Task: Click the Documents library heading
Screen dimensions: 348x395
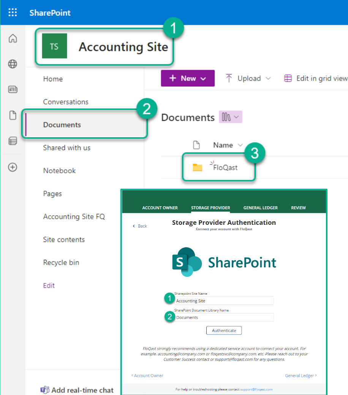Action: point(188,117)
